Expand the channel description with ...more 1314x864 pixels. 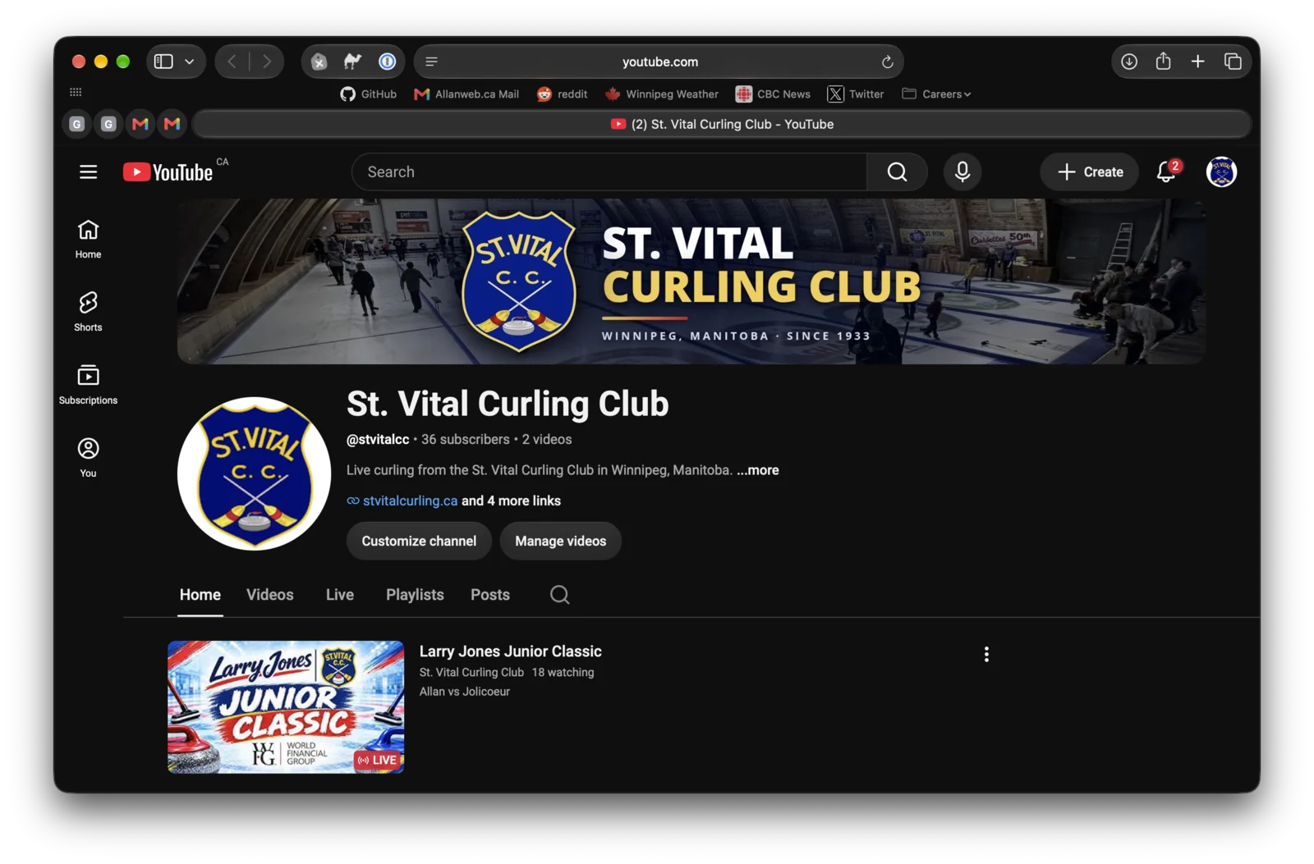757,470
